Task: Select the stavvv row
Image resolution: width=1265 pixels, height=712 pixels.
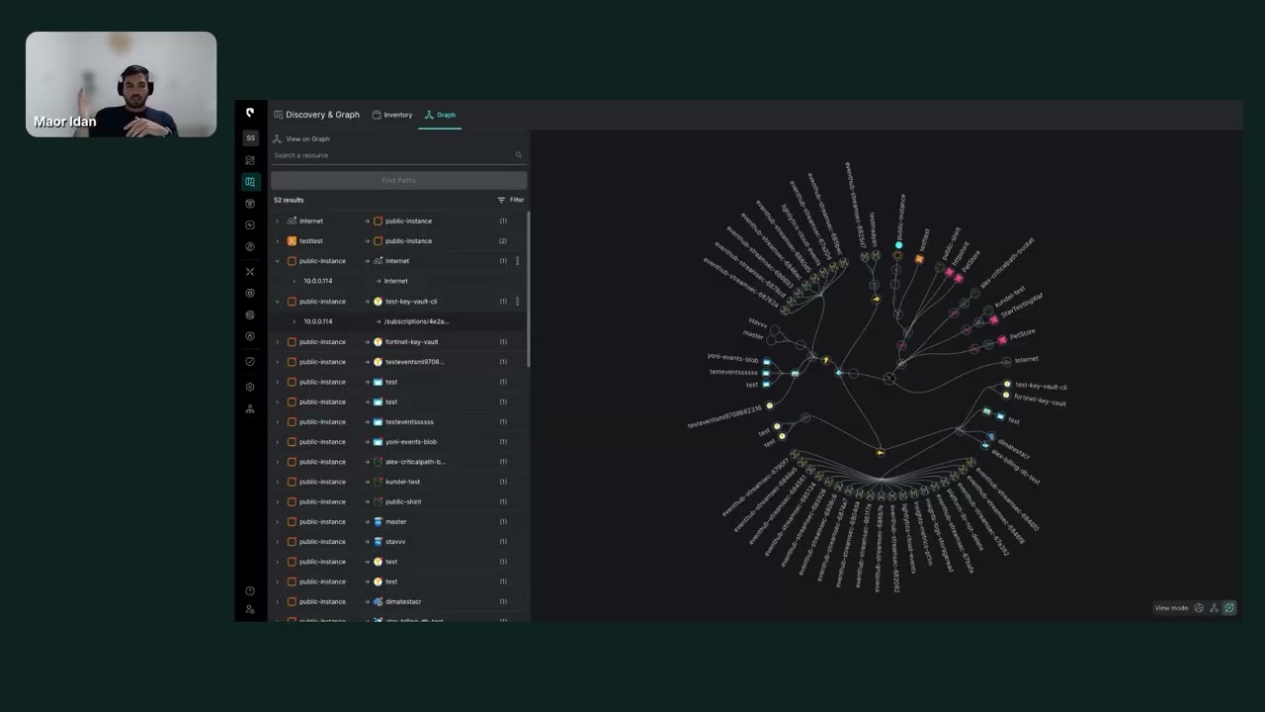Action: tap(398, 542)
